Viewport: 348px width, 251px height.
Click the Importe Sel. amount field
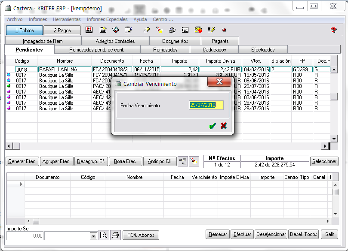[x=25, y=236]
